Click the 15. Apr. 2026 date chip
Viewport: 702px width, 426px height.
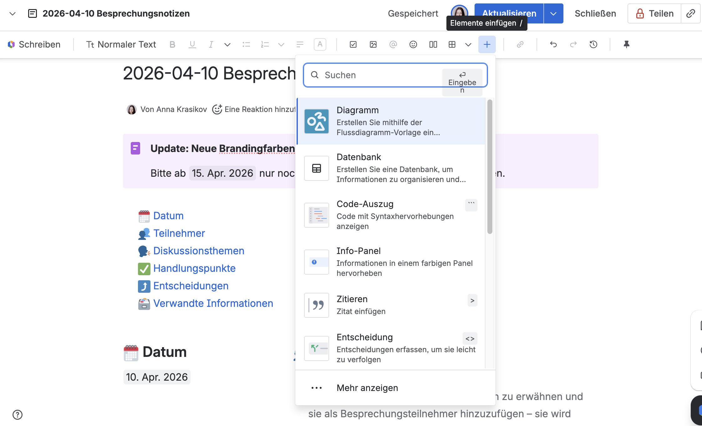tap(222, 173)
